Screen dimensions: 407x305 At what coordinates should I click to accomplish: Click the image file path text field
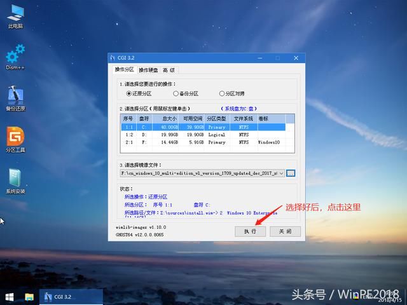[199, 173]
